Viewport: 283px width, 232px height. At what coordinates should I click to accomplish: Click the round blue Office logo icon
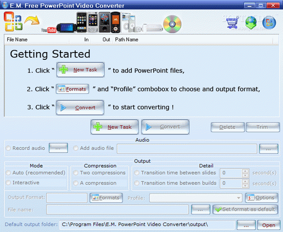click(269, 23)
